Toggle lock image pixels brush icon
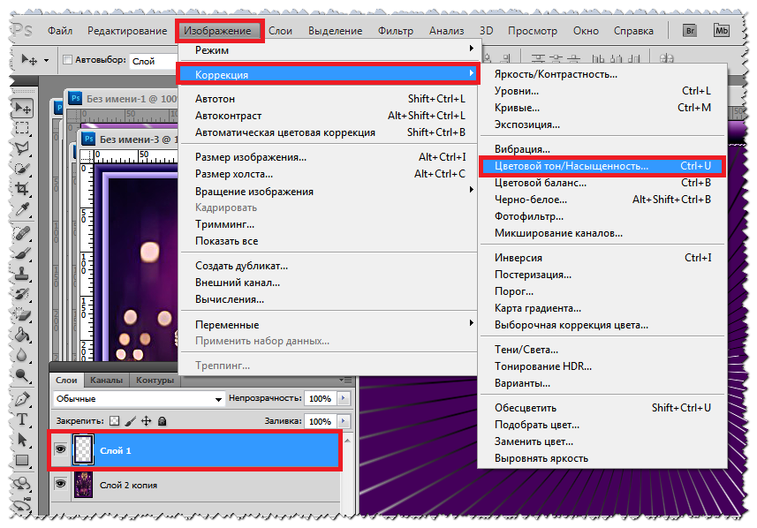The width and height of the screenshot is (757, 528). pos(131,421)
